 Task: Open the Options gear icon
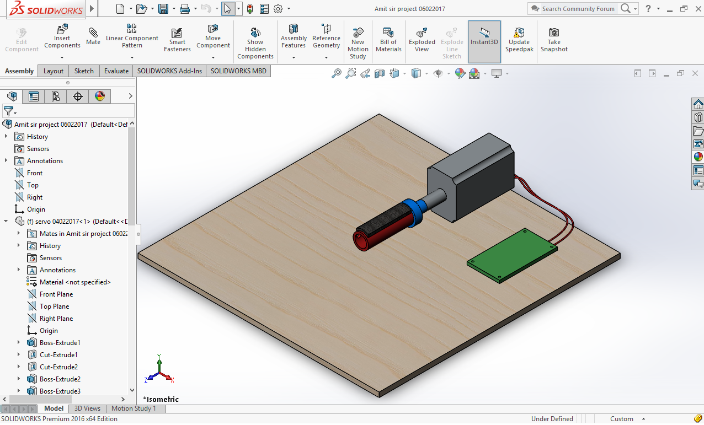(278, 8)
